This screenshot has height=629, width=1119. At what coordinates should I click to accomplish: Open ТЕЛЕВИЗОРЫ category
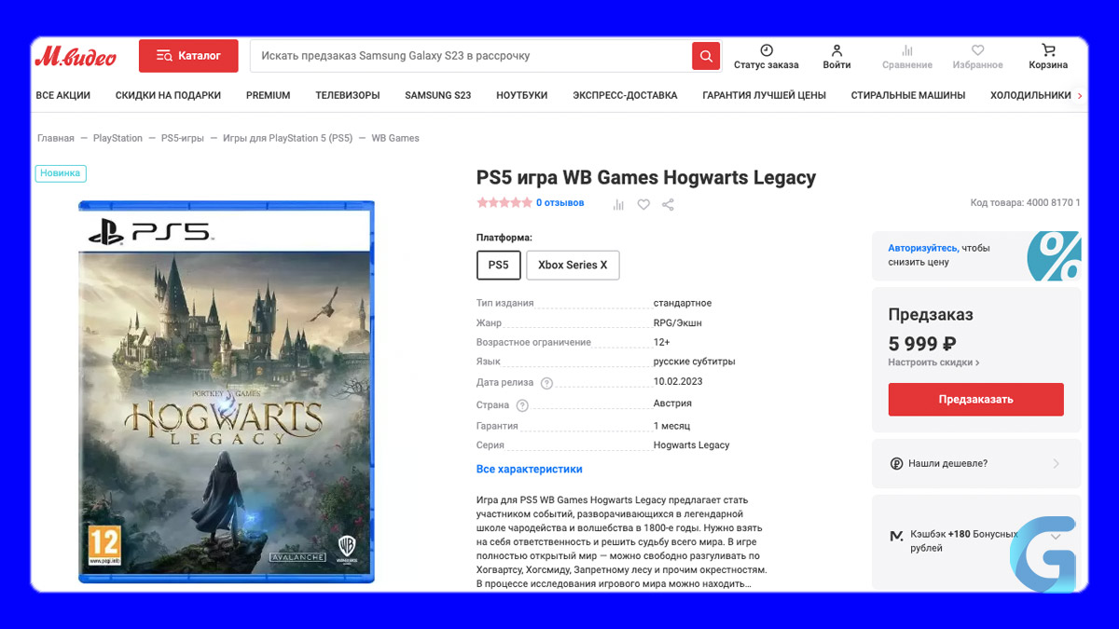point(348,95)
